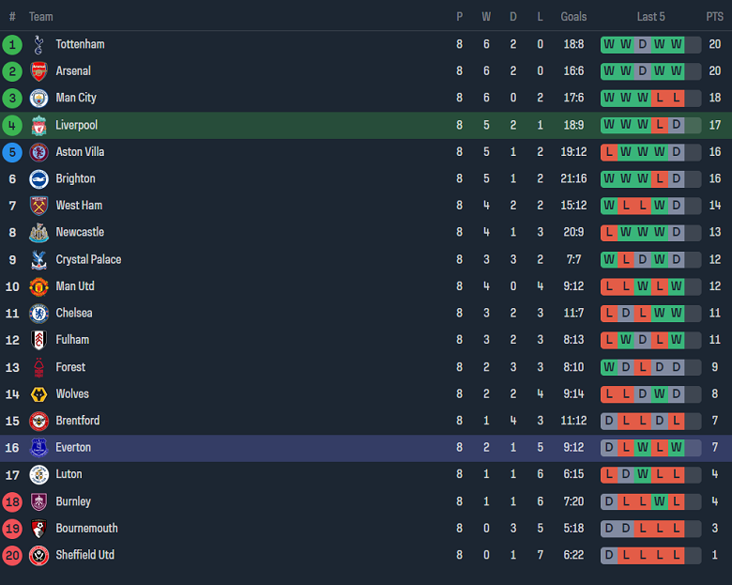Click the Newcastle club crest icon

tap(38, 233)
